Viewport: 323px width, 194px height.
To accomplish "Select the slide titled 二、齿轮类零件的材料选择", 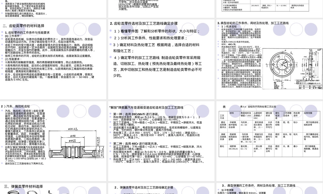I will point(53,59).
